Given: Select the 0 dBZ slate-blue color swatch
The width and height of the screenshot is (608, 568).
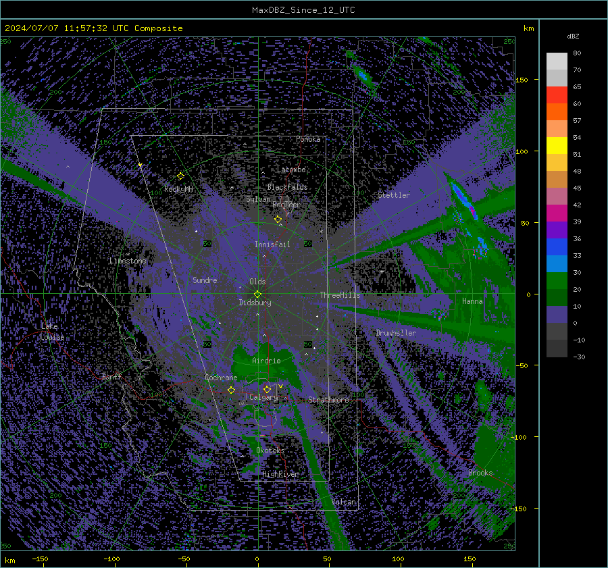Looking at the screenshot, I should (x=557, y=315).
